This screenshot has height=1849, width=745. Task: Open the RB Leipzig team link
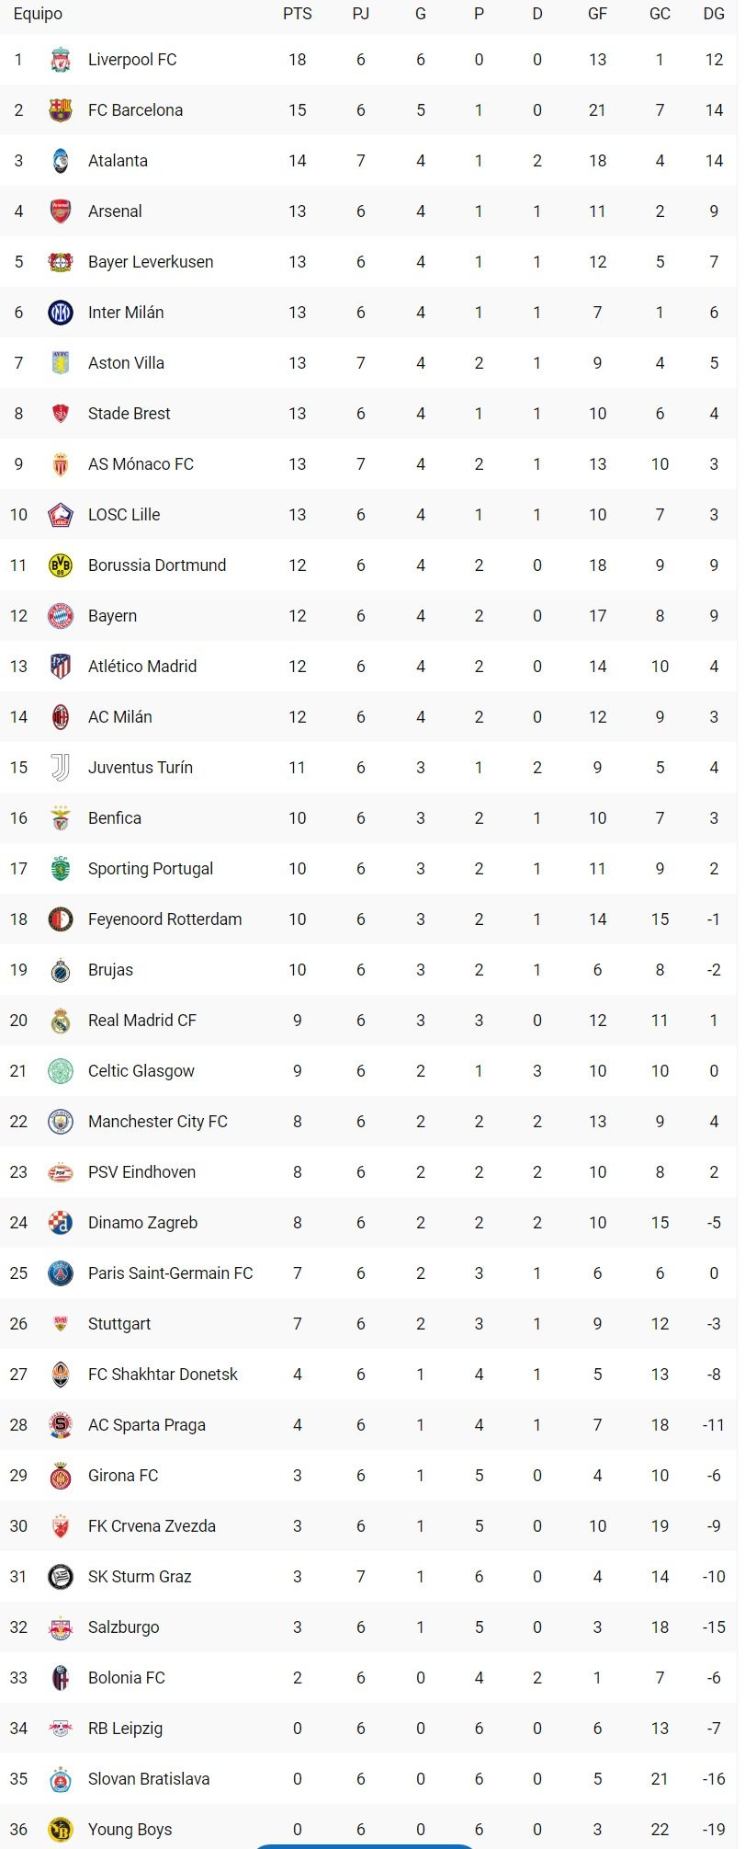pos(125,1729)
